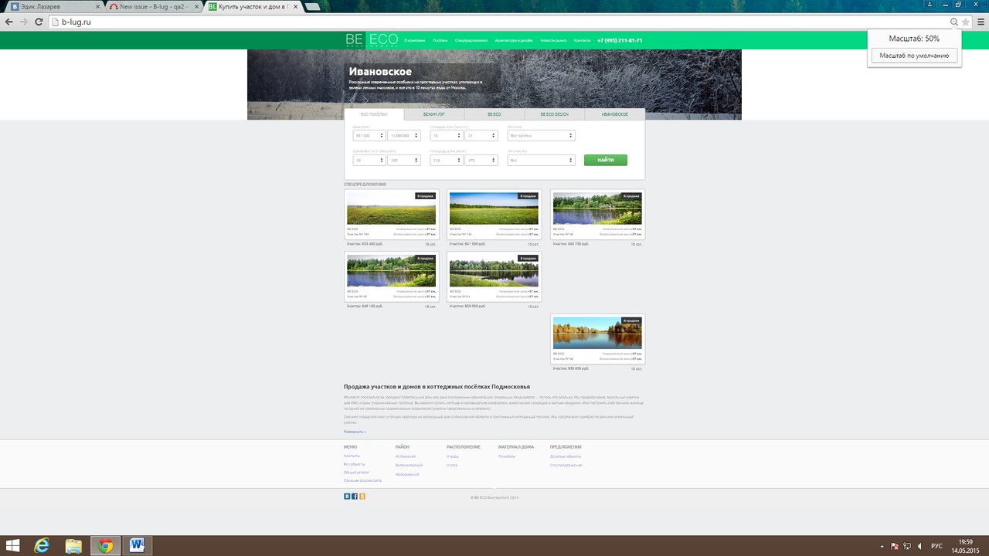Click the VKontakte social icon in footer
The image size is (989, 556).
[x=347, y=496]
